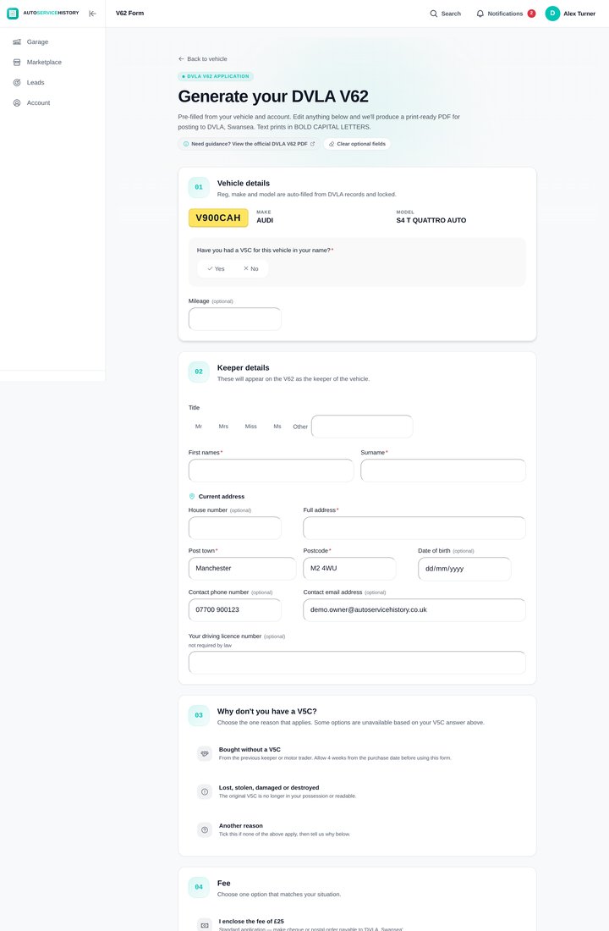Image resolution: width=609 pixels, height=931 pixels.
Task: Open Notifications panel
Action: [505, 13]
